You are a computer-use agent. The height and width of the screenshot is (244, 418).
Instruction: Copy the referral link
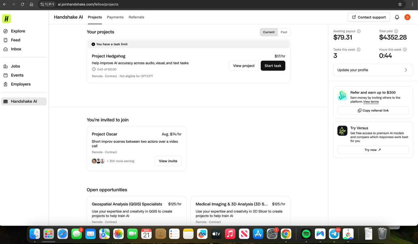[x=373, y=110]
